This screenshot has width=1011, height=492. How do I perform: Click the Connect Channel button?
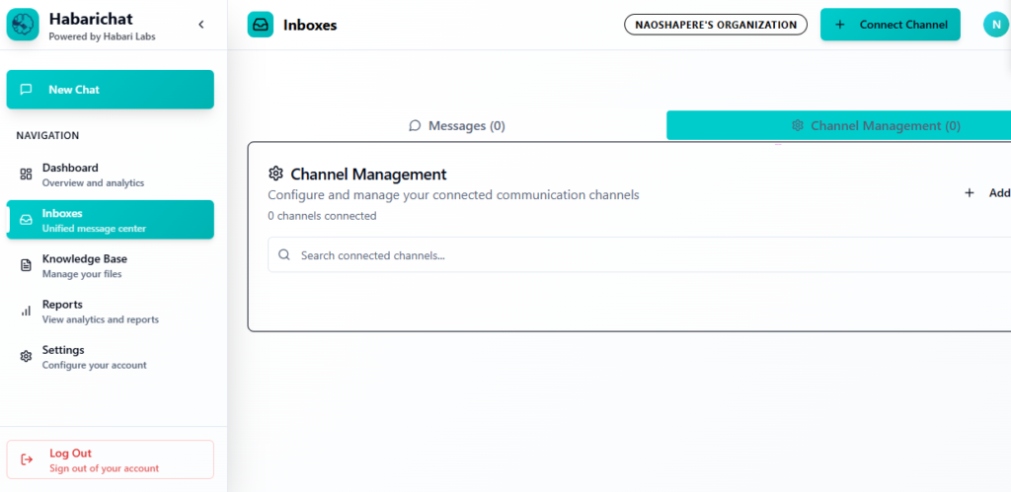890,25
